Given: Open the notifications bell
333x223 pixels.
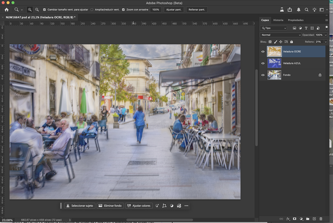Looking at the screenshot, I should (x=298, y=10).
